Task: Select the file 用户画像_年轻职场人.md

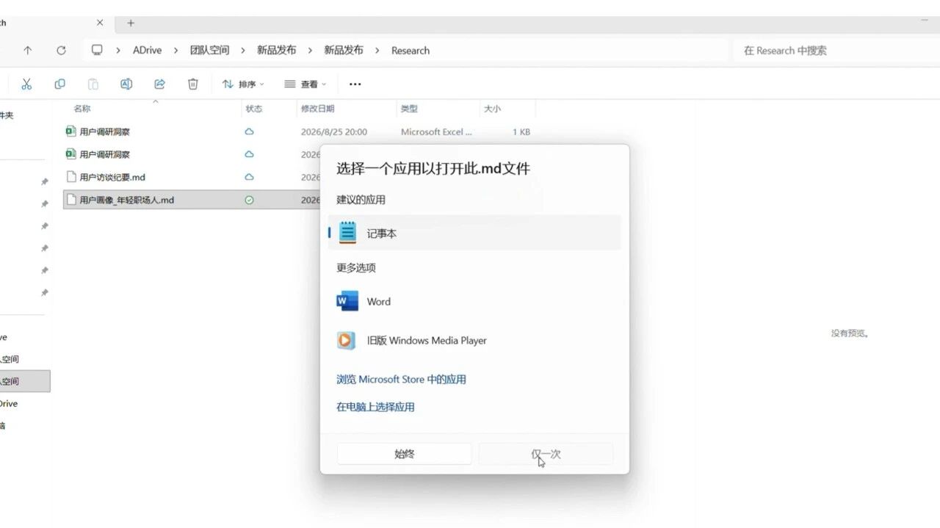Action: [x=126, y=200]
